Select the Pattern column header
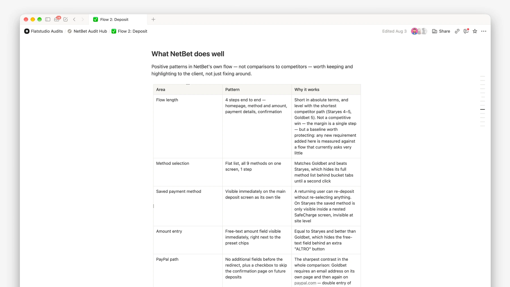Viewport: 510px width, 287px height. 257,90
